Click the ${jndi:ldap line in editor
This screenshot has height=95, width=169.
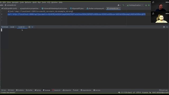[40, 11]
